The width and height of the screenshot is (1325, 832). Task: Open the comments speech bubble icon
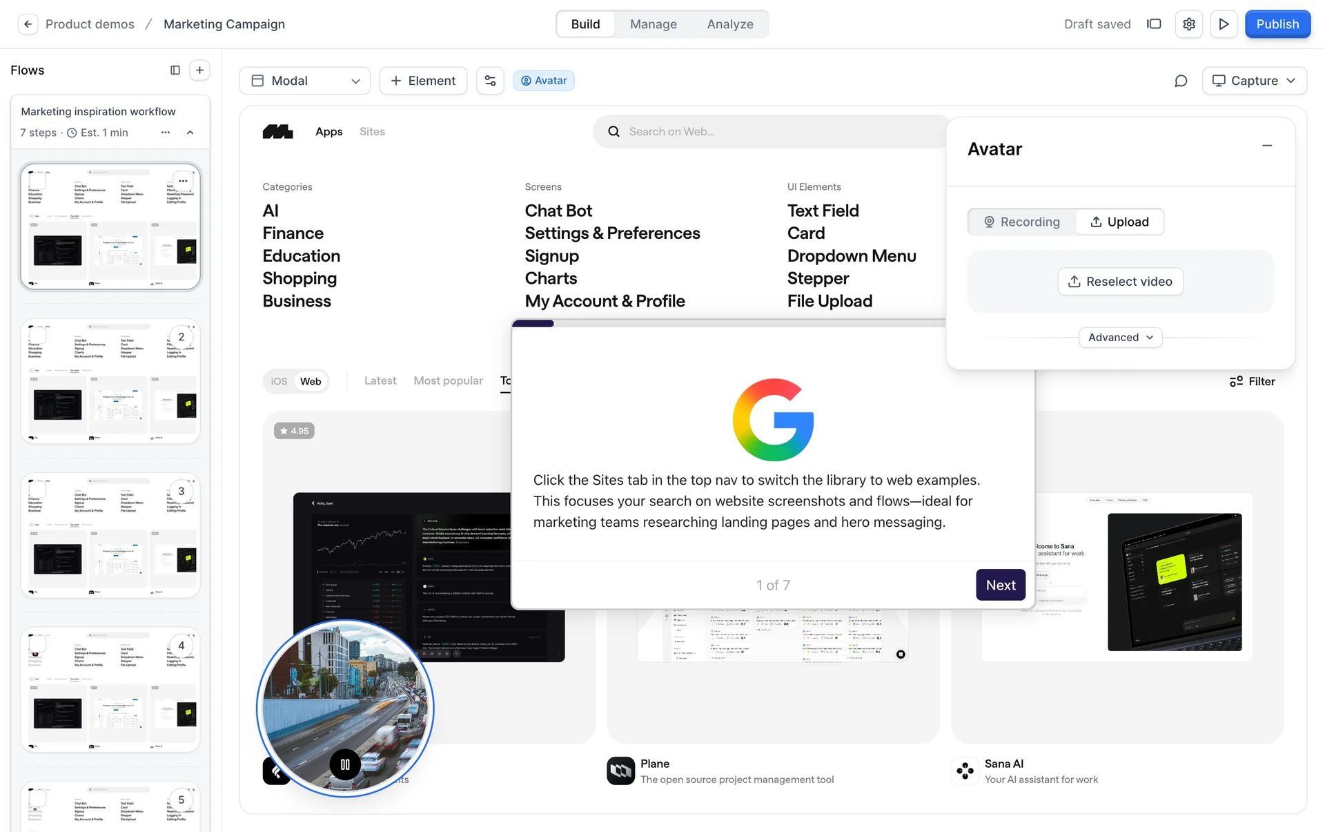pos(1181,81)
